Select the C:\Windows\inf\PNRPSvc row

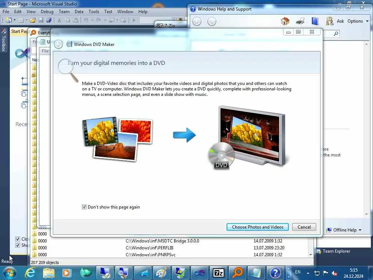point(170,254)
